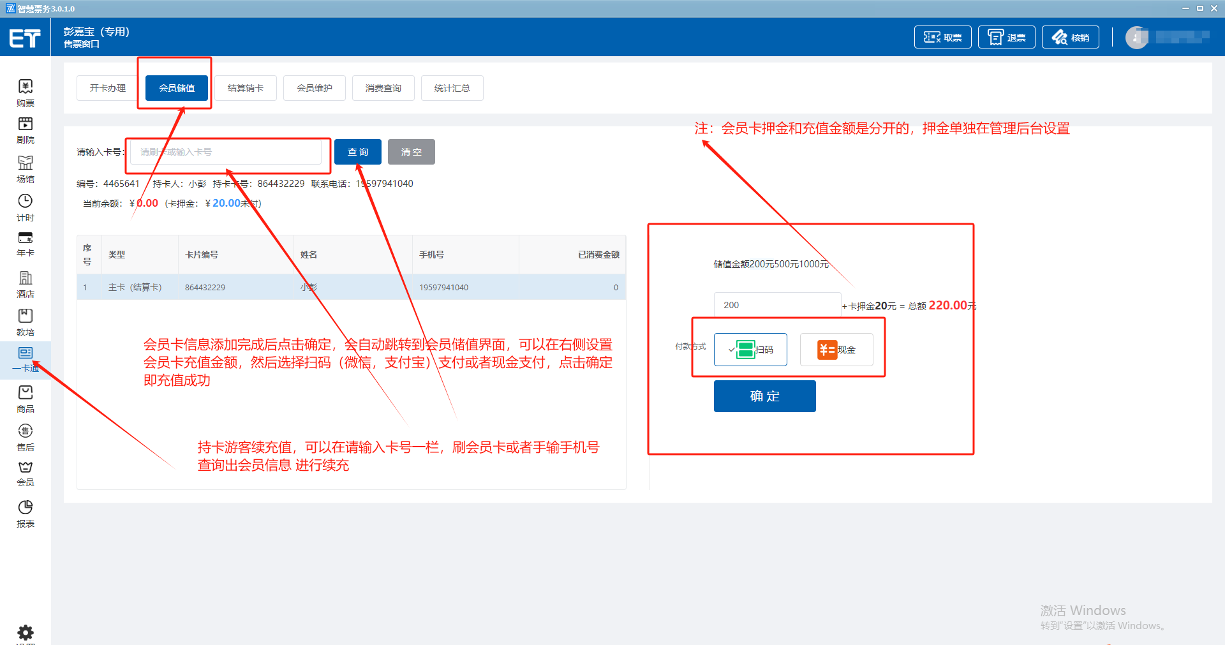
Task: Open the 购票 ticket purchase sidebar icon
Action: [x=26, y=93]
